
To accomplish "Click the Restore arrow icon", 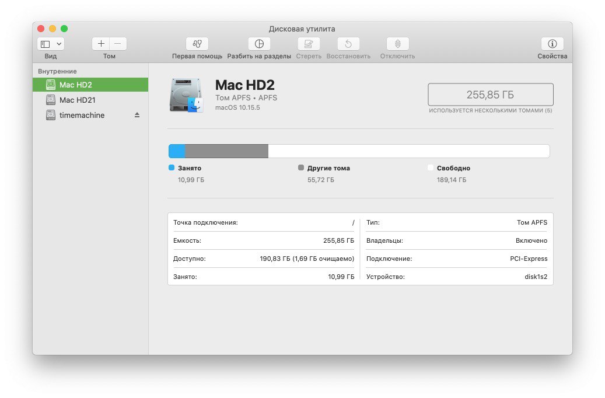I will [348, 44].
